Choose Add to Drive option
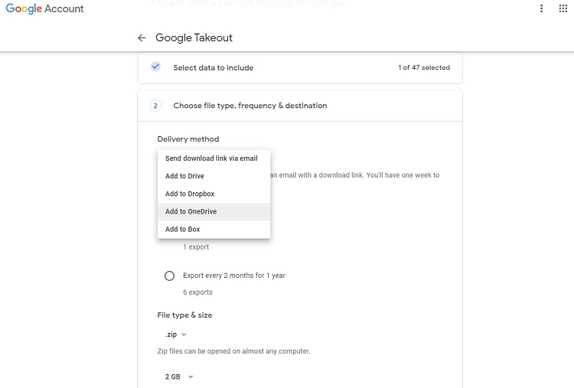The width and height of the screenshot is (574, 388). (x=214, y=176)
